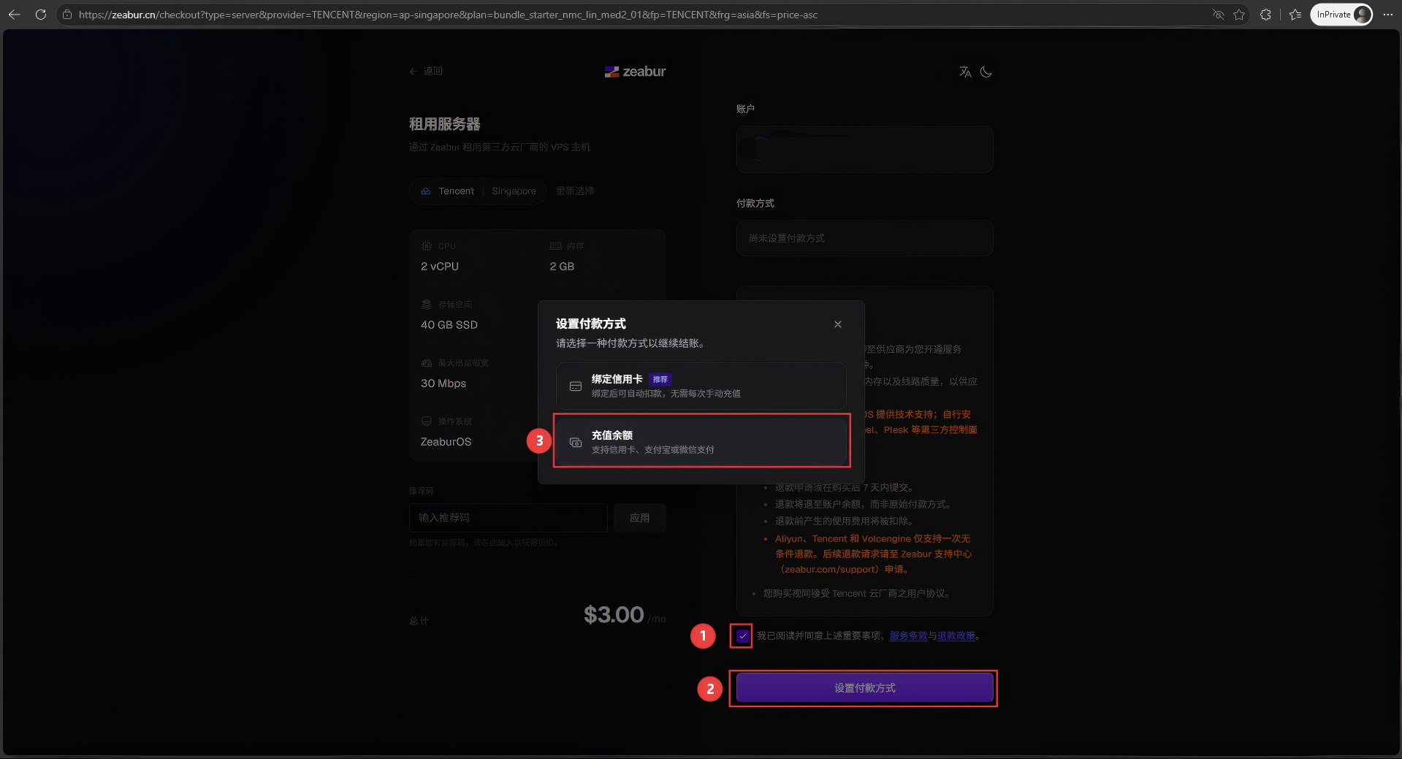Screen dimensions: 1402x759
Task: Choose the 绑定信用卡 payment option
Action: 701,386
